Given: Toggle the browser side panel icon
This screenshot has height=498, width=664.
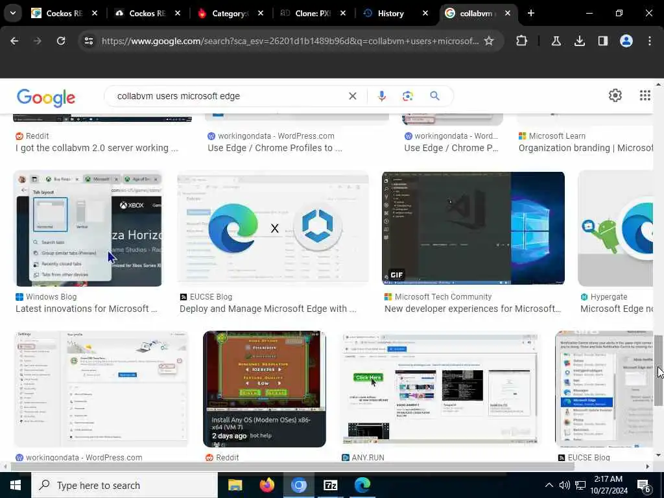Looking at the screenshot, I should point(602,41).
